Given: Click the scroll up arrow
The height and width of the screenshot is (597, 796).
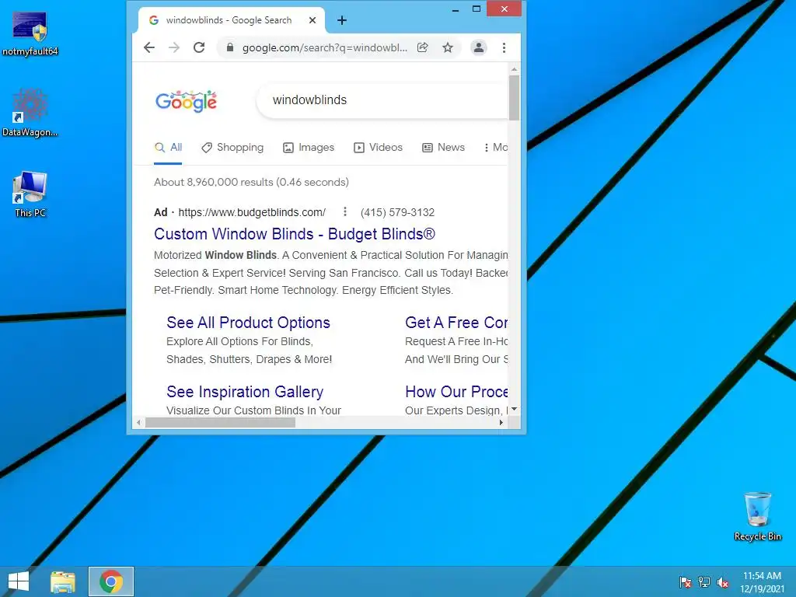Looking at the screenshot, I should (x=514, y=69).
